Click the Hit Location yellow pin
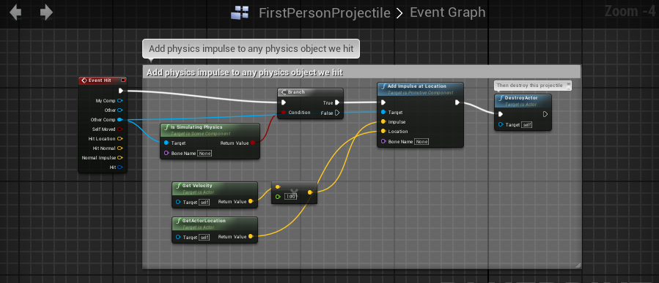Screen dimensions: 659x283 pos(119,138)
